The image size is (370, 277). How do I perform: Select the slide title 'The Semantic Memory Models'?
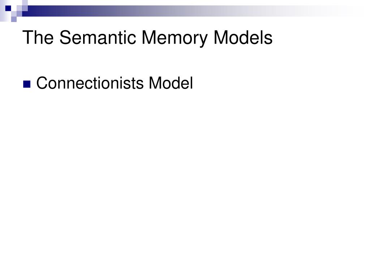coord(147,38)
